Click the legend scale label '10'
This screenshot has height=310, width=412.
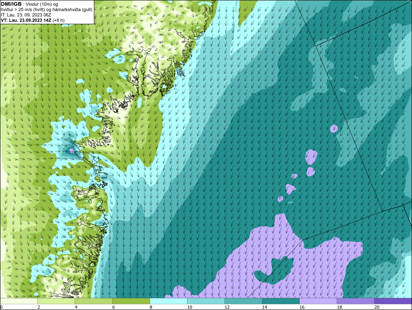tap(190, 307)
